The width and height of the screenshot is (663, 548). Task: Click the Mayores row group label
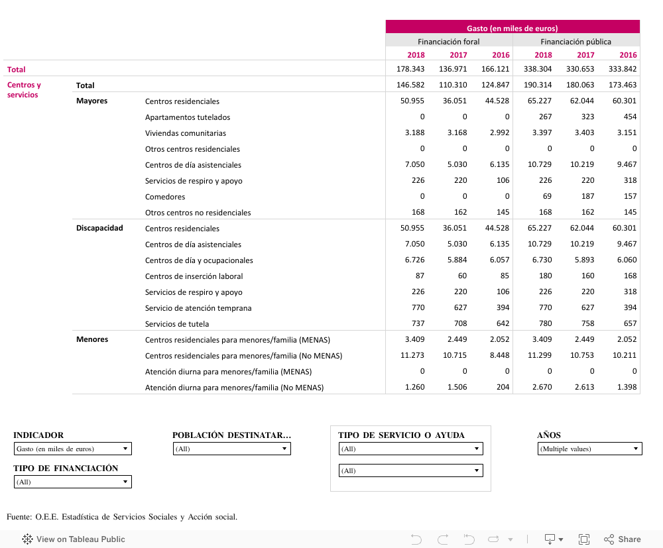coord(91,101)
